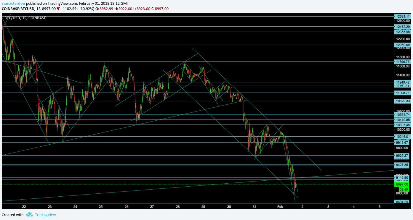Click the 11600.00 price axis tick
The height and width of the screenshot is (220, 413).
tap(403, 66)
